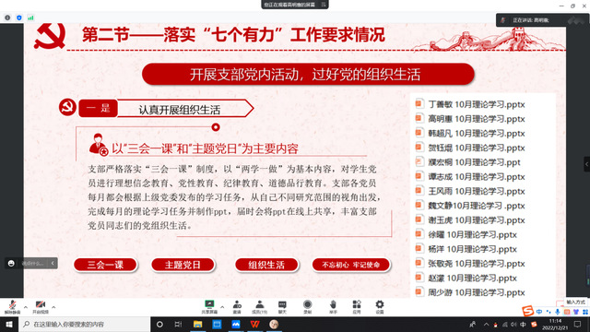Select file '高明惠 10月理论学习.pptx'
Image resolution: width=590 pixels, height=332 pixels.
tap(470, 119)
